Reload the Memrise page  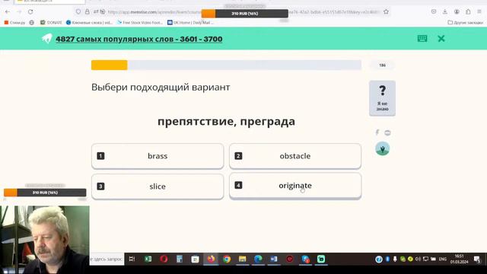pos(30,12)
